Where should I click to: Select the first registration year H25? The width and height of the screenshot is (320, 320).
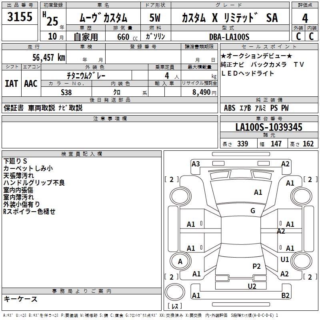pos(51,19)
